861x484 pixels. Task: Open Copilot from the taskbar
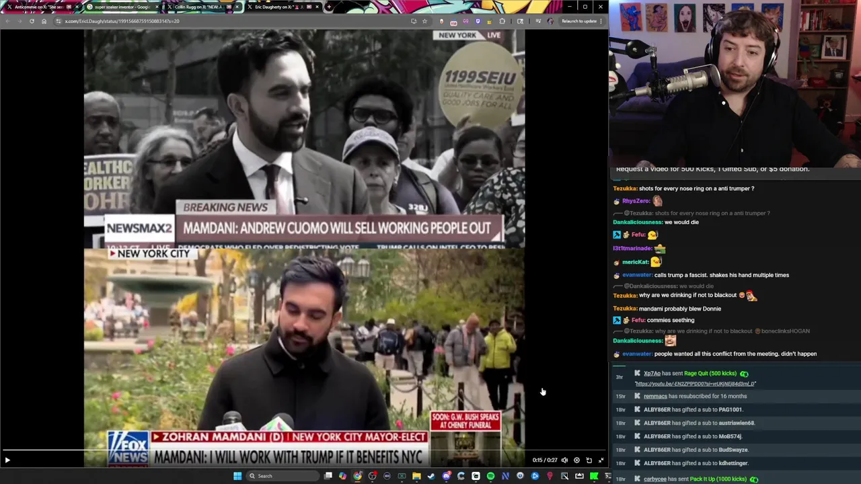click(x=342, y=476)
